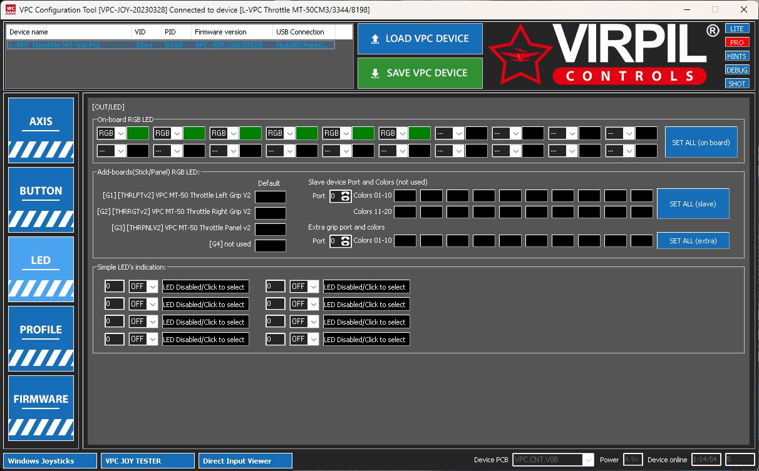Viewport: 759px width, 471px height.
Task: Click LED Disabled selector in first left row
Action: (205, 287)
